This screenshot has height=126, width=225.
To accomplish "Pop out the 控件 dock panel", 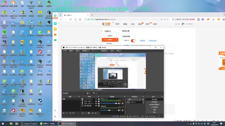I will click(162, 97).
